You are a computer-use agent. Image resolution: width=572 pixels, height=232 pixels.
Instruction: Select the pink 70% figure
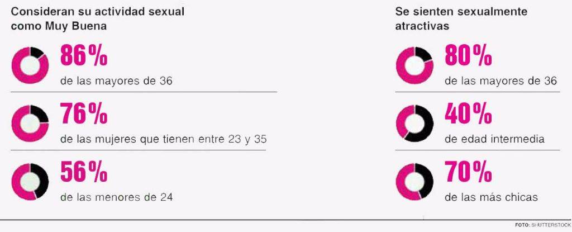click(x=468, y=172)
